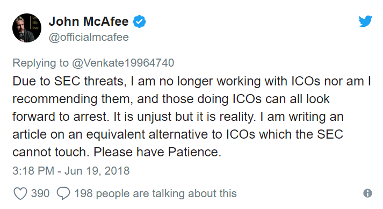Click the Twitter bird logo
Image resolution: width=383 pixels, height=209 pixels.
tap(365, 21)
